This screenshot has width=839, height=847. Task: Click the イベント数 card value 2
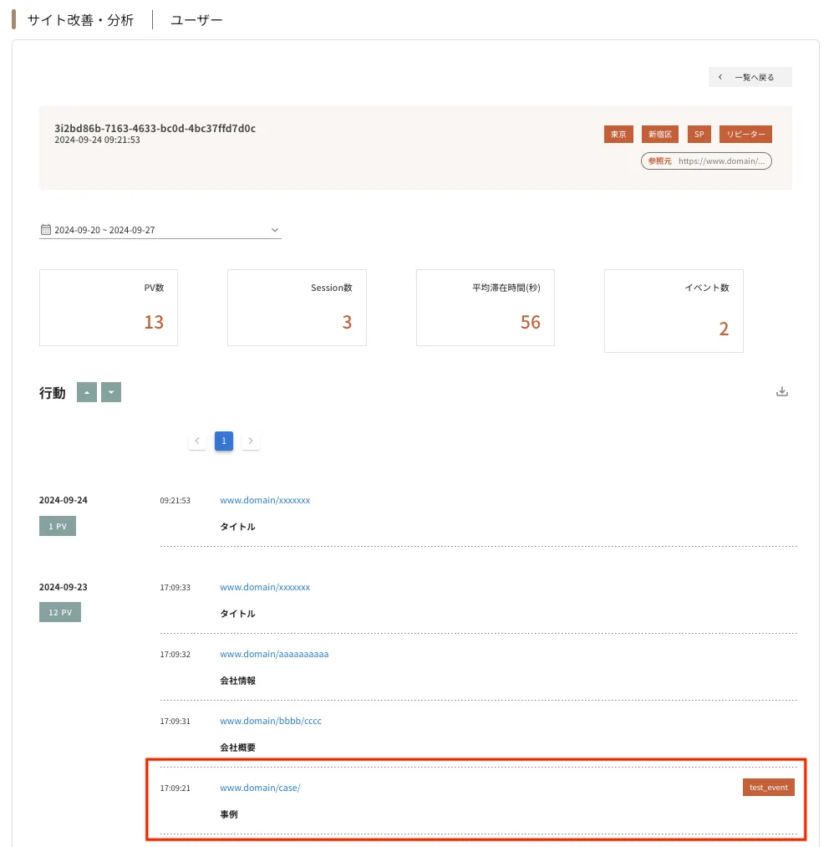(x=724, y=329)
